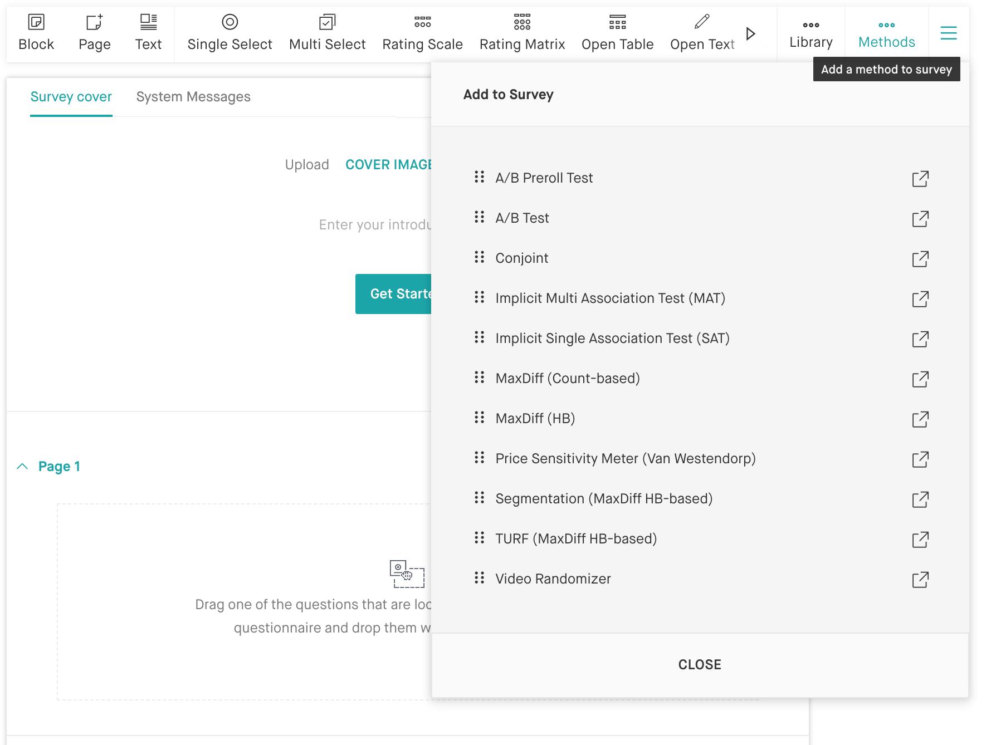Add an Open Table question
The height and width of the screenshot is (745, 996).
[x=617, y=33]
